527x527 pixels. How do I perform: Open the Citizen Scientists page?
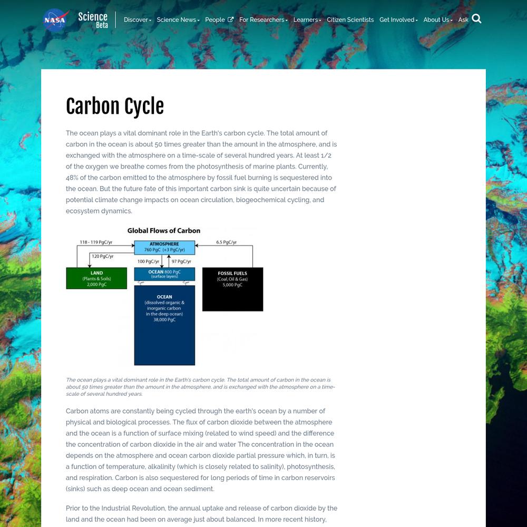tap(350, 20)
